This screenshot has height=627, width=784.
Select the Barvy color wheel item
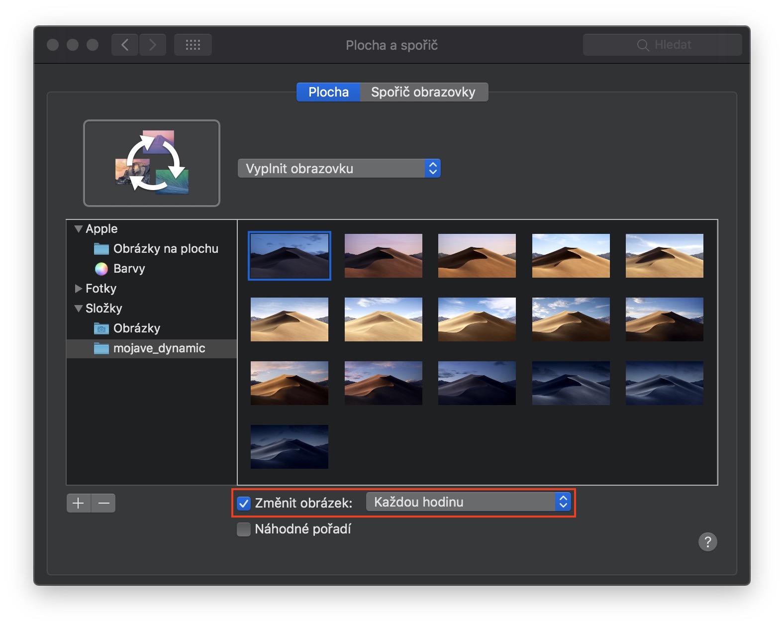coord(128,269)
